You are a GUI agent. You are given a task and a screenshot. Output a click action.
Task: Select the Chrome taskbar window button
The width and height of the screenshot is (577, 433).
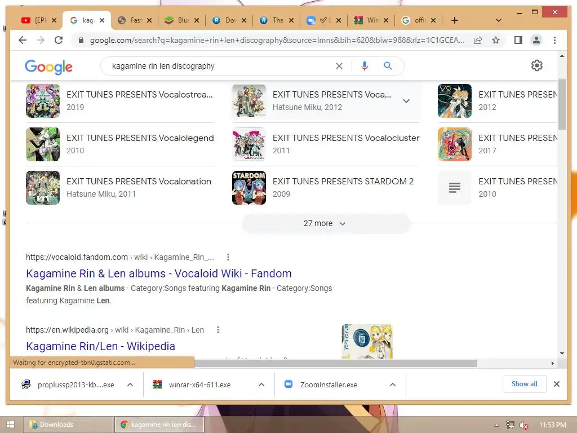point(159,425)
